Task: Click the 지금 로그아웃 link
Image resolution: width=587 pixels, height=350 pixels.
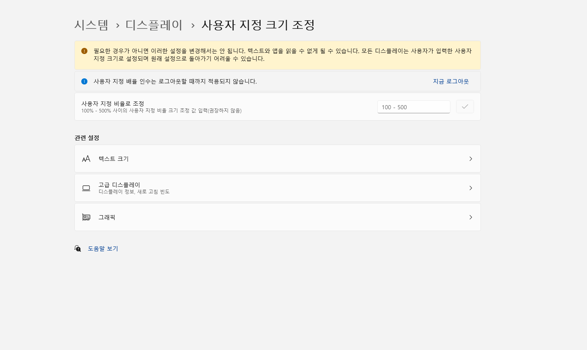Action: (451, 81)
